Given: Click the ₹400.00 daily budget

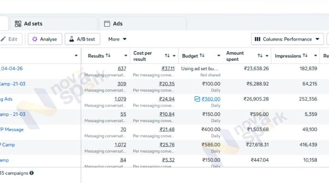Looking at the screenshot, I should (x=211, y=130).
